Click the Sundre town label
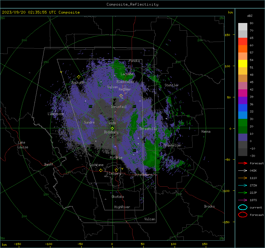This screenshot has width=265, height=248. [x=89, y=122]
